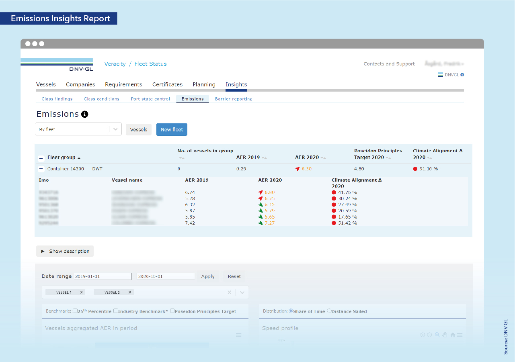
Task: Expand the Show description section
Action: tap(65, 251)
